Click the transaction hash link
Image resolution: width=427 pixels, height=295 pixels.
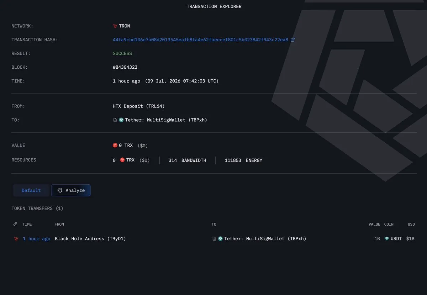click(x=200, y=40)
